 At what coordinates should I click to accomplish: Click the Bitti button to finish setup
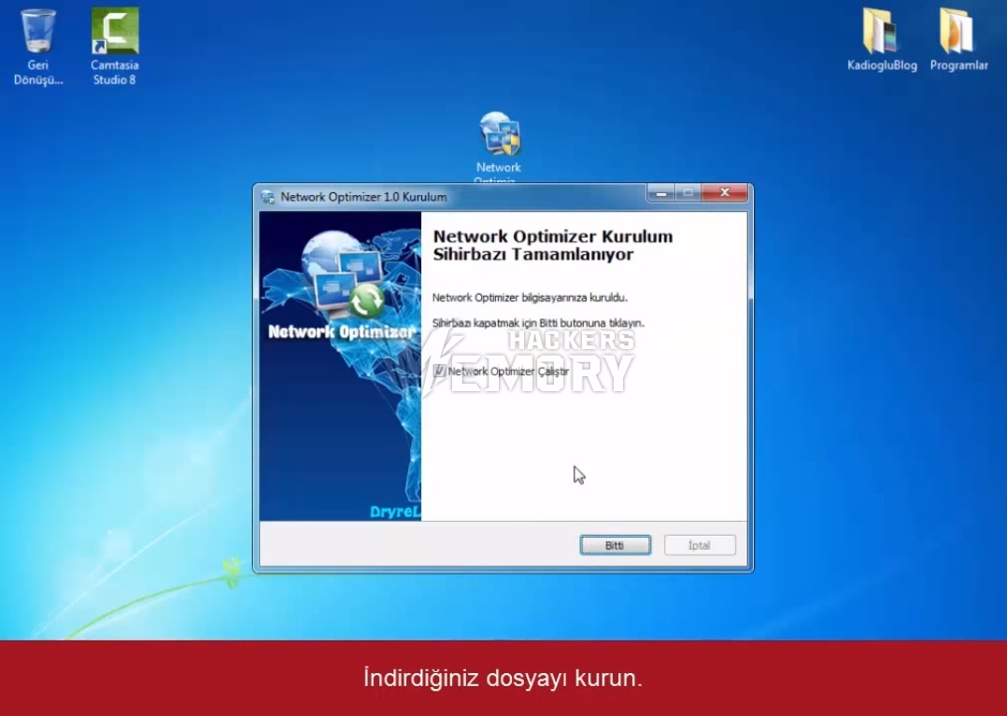(615, 545)
